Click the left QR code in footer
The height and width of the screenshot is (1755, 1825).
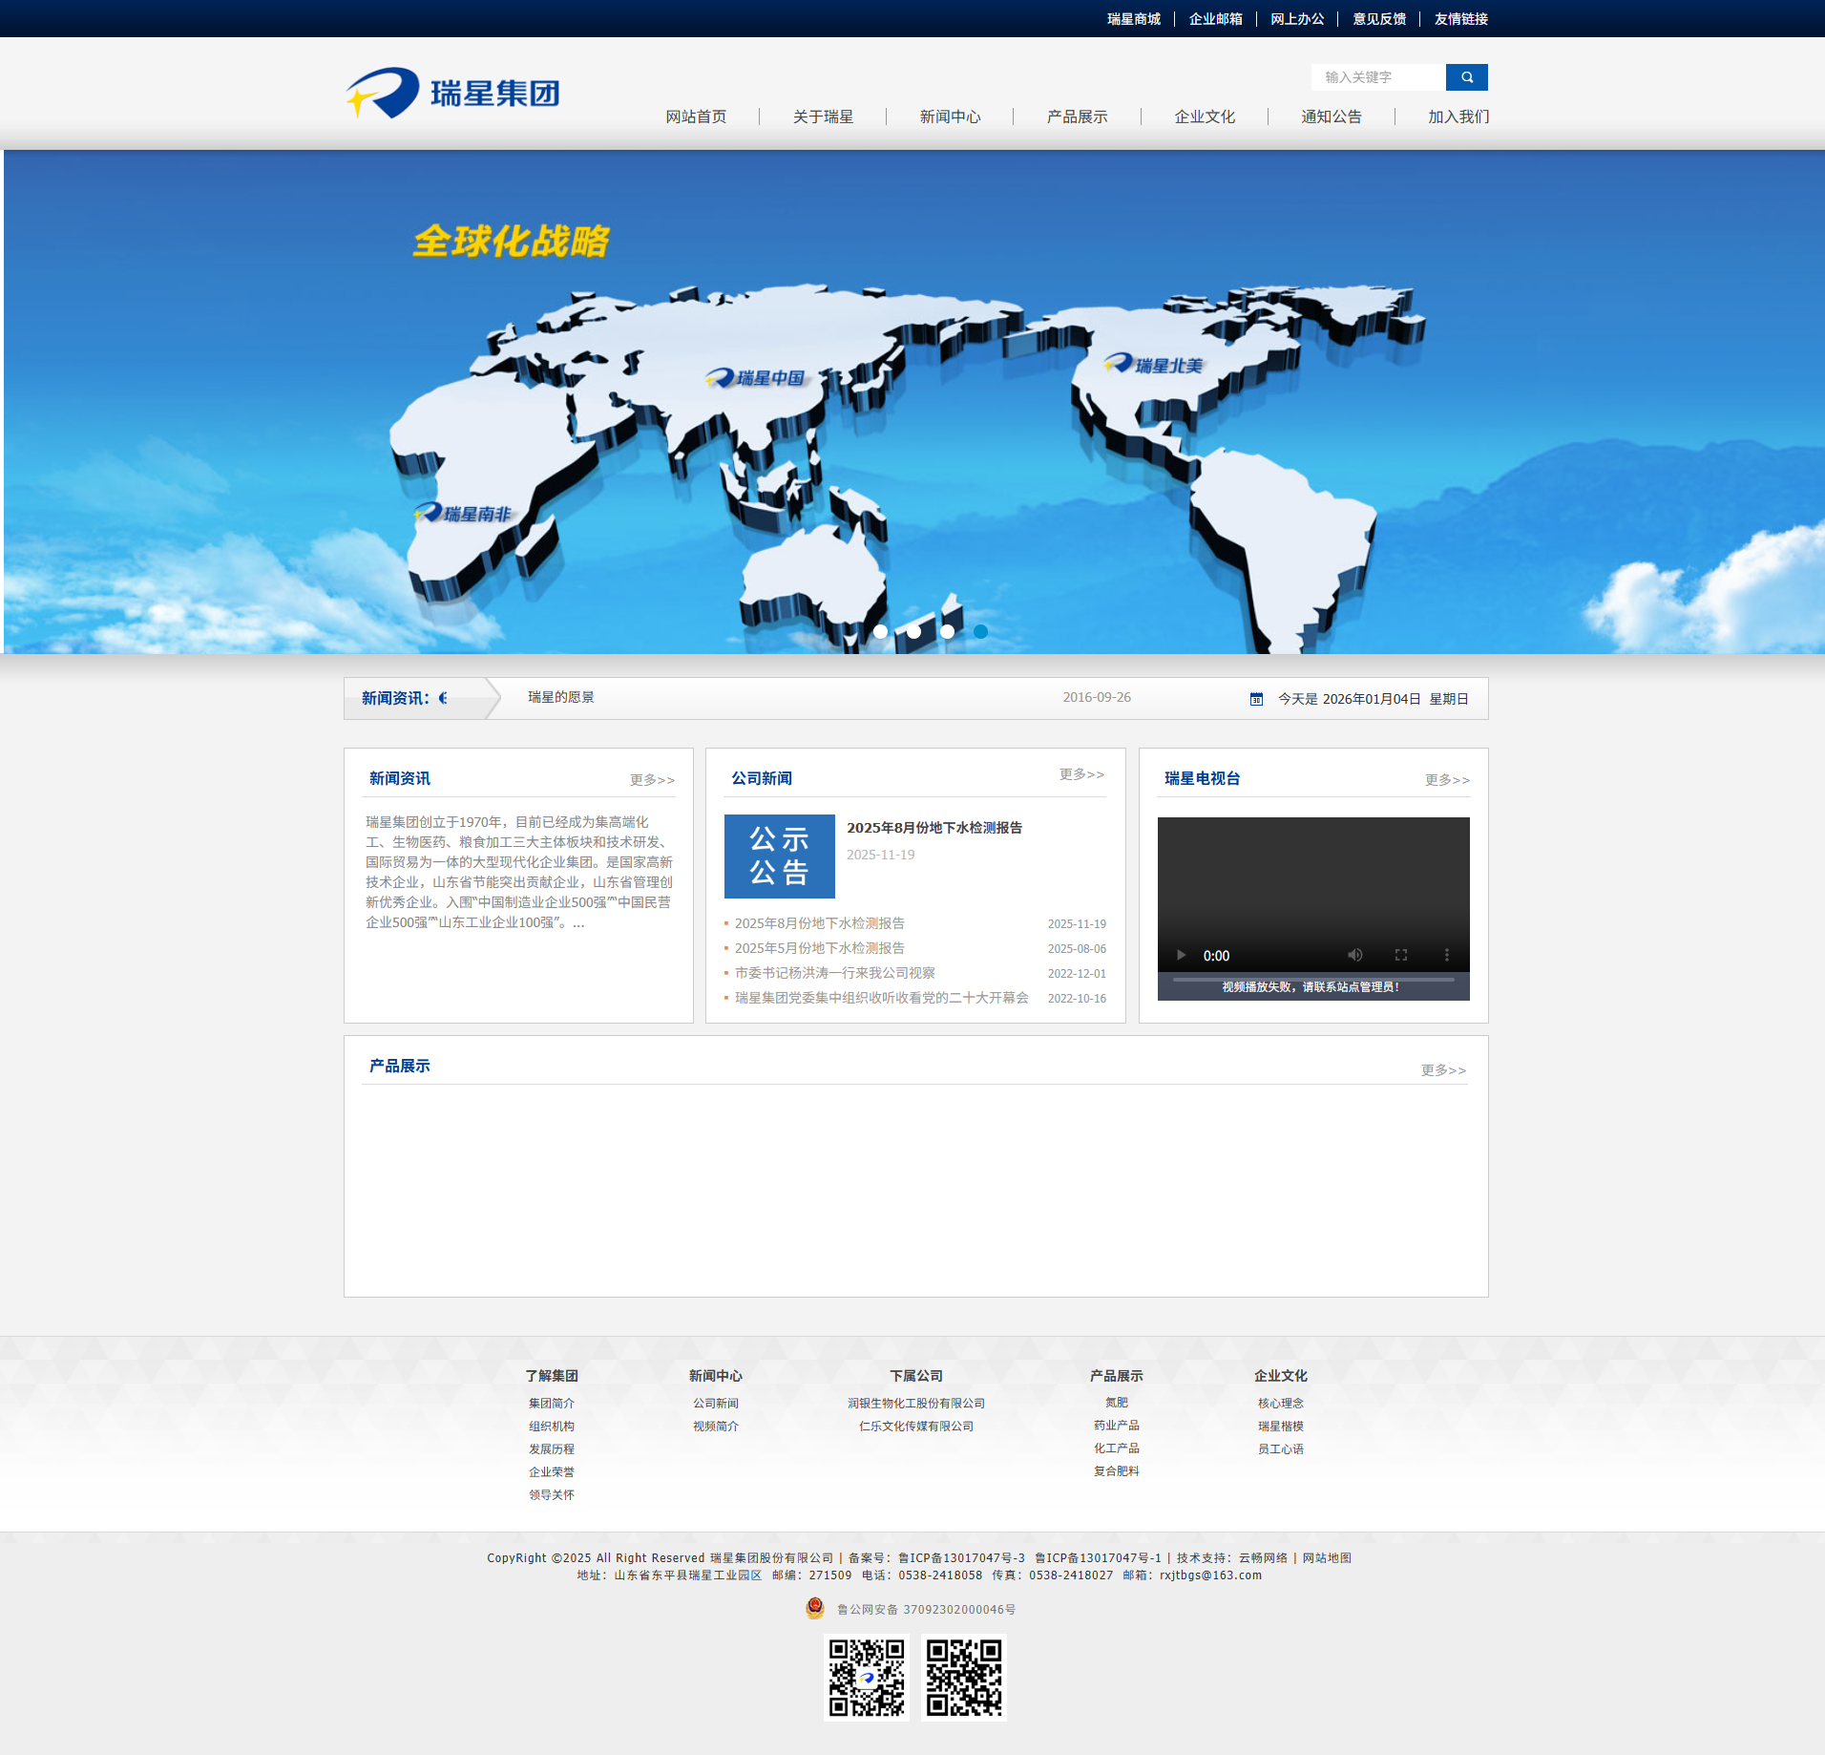point(866,1677)
